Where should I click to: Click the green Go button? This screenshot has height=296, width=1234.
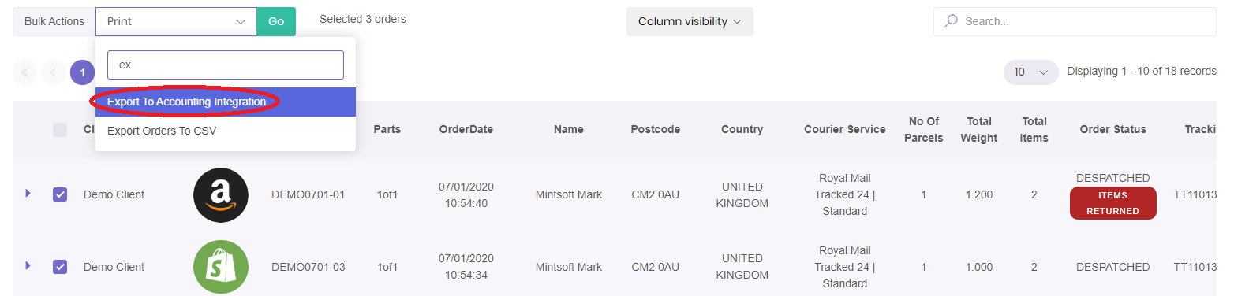click(276, 21)
